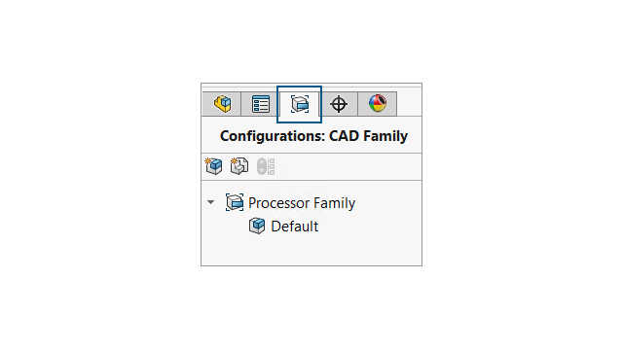Screen dimensions: 623x350
Task: Open the FeatureManager design tree tab
Action: [x=222, y=104]
